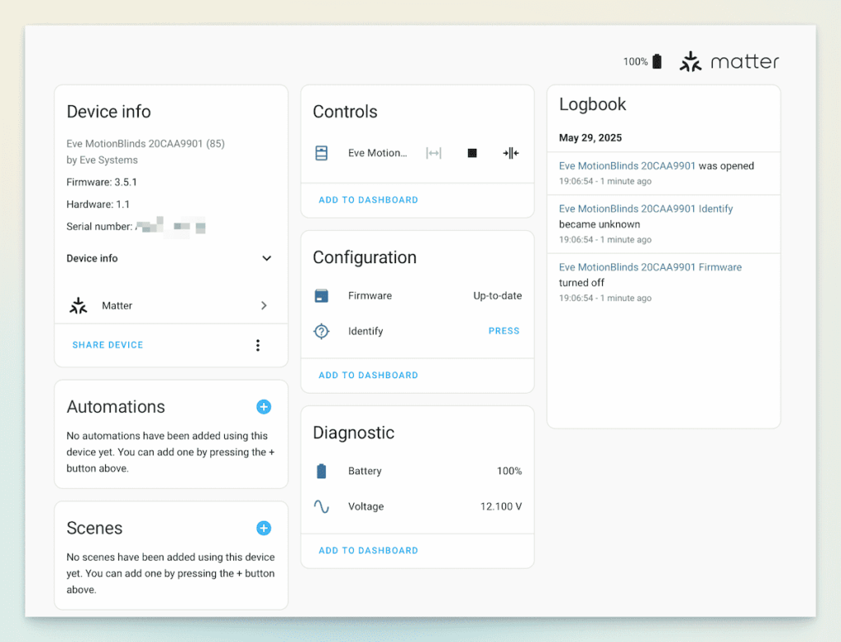
Task: Click the 100% battery indicator at top
Action: pyautogui.click(x=642, y=61)
